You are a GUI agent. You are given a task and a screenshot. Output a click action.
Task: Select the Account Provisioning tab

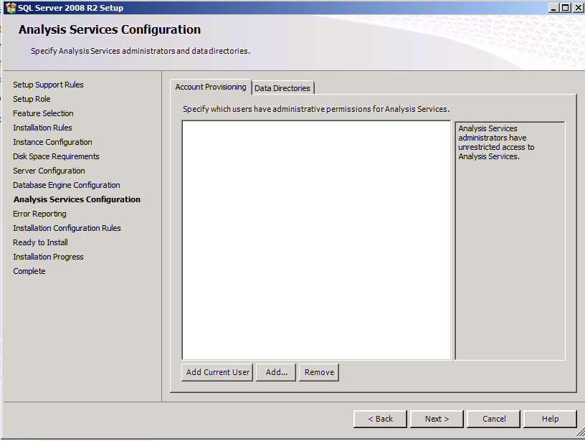tap(211, 87)
